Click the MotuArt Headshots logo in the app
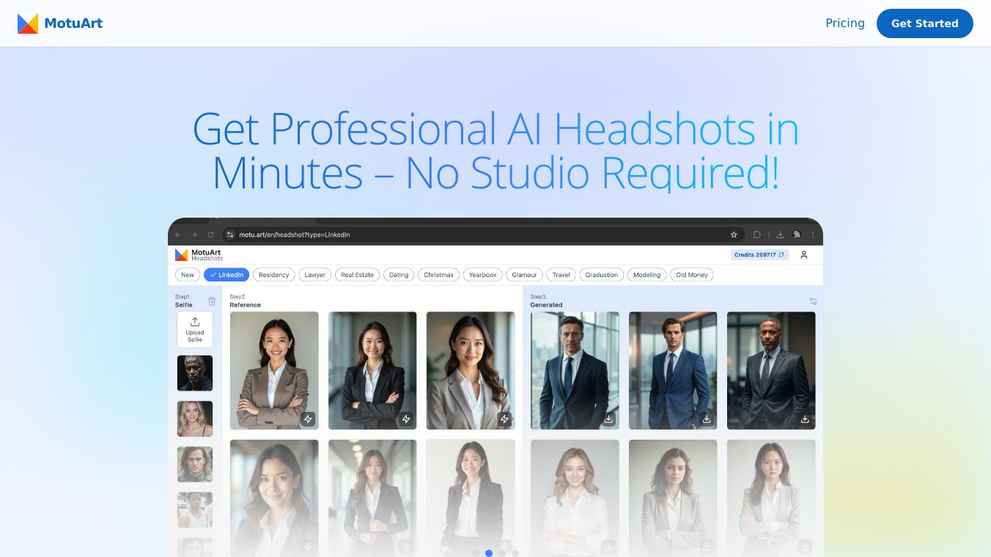Image resolution: width=991 pixels, height=557 pixels. (x=199, y=254)
